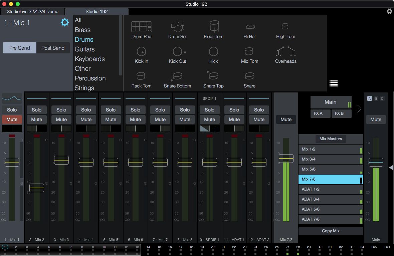Mute the Main output channel
394x256 pixels.
[376, 119]
